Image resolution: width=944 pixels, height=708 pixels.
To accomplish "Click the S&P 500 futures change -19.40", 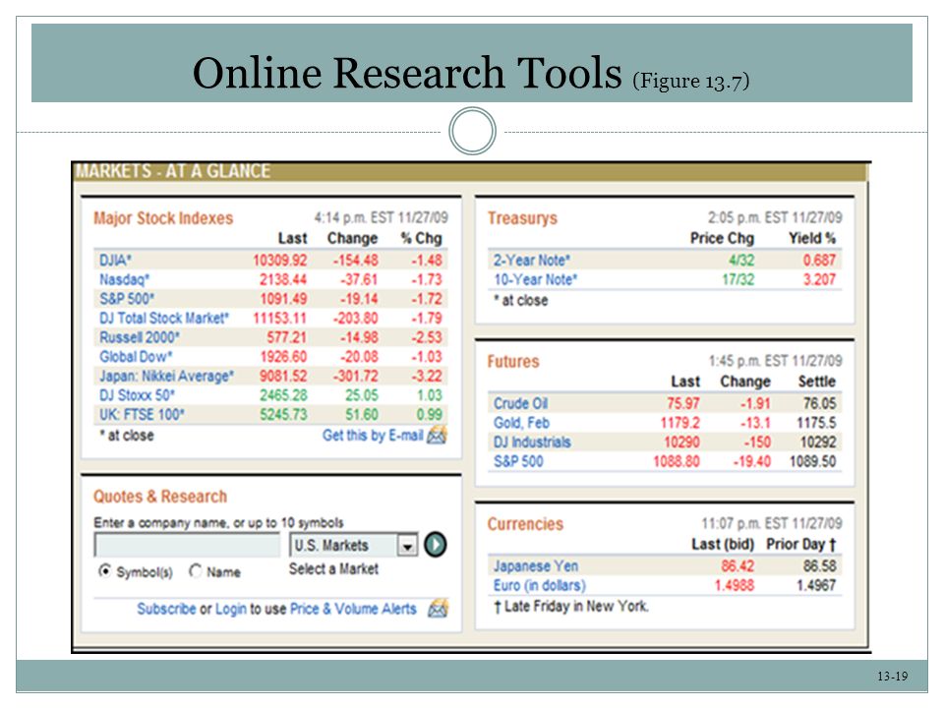I will (x=752, y=461).
